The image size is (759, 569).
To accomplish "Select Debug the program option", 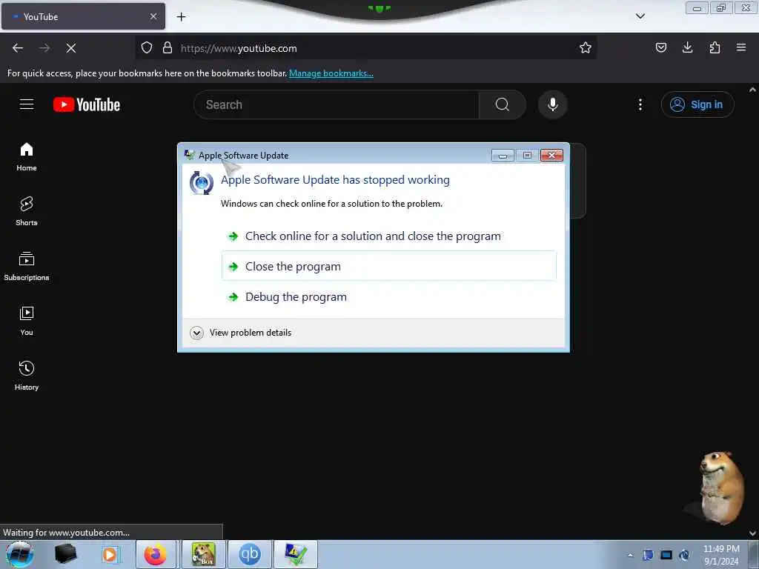I will point(389,296).
